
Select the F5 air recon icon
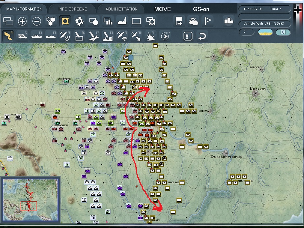pyautogui.click(x=65, y=36)
